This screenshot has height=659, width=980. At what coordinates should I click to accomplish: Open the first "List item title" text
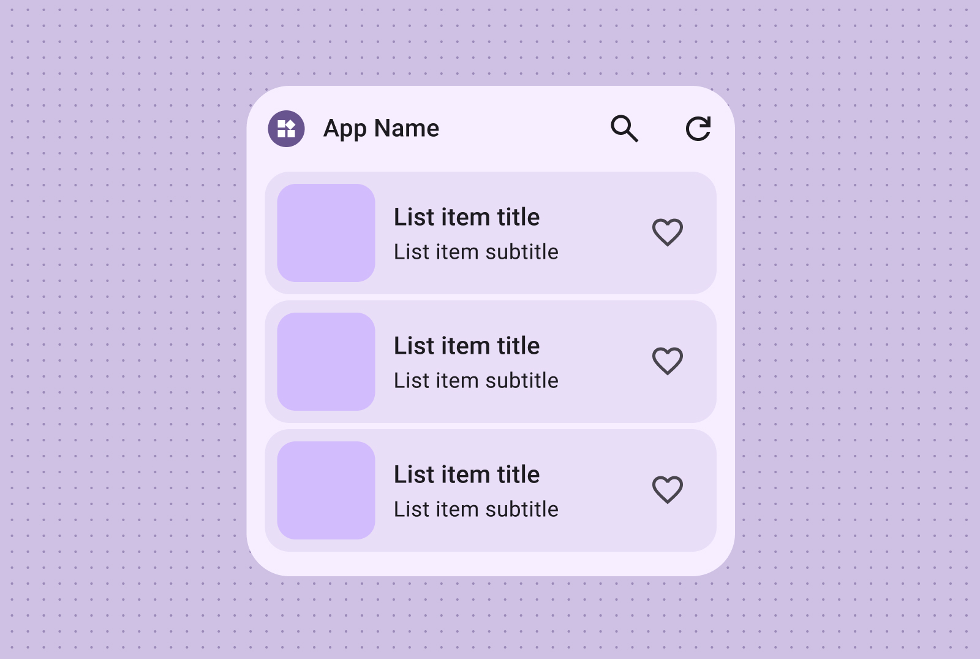(x=467, y=217)
